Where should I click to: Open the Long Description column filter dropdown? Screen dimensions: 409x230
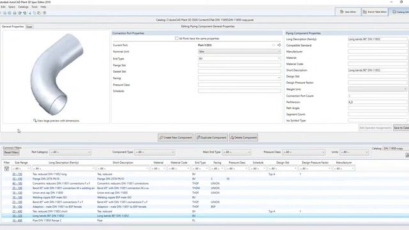[63, 169]
